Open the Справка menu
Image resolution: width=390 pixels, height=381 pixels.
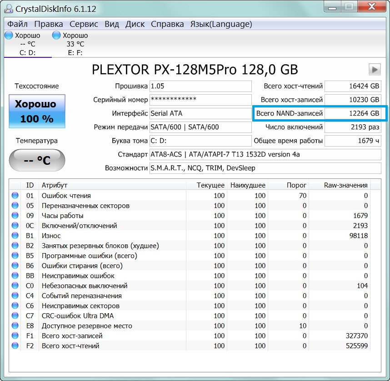click(167, 24)
